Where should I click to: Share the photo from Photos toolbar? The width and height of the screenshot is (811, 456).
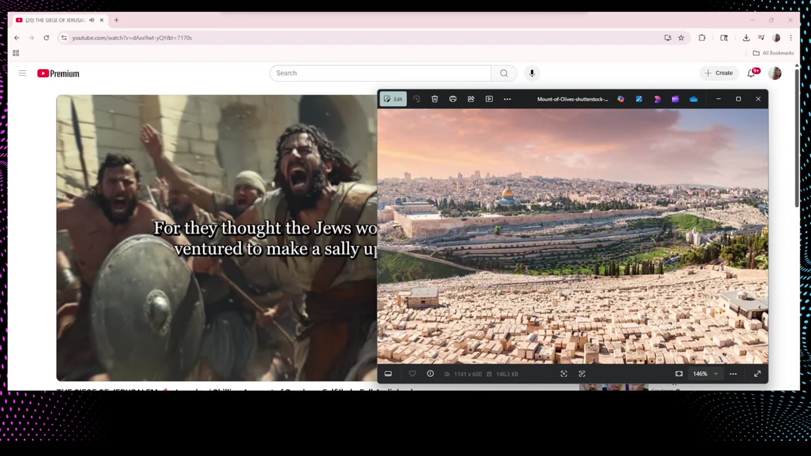471,99
